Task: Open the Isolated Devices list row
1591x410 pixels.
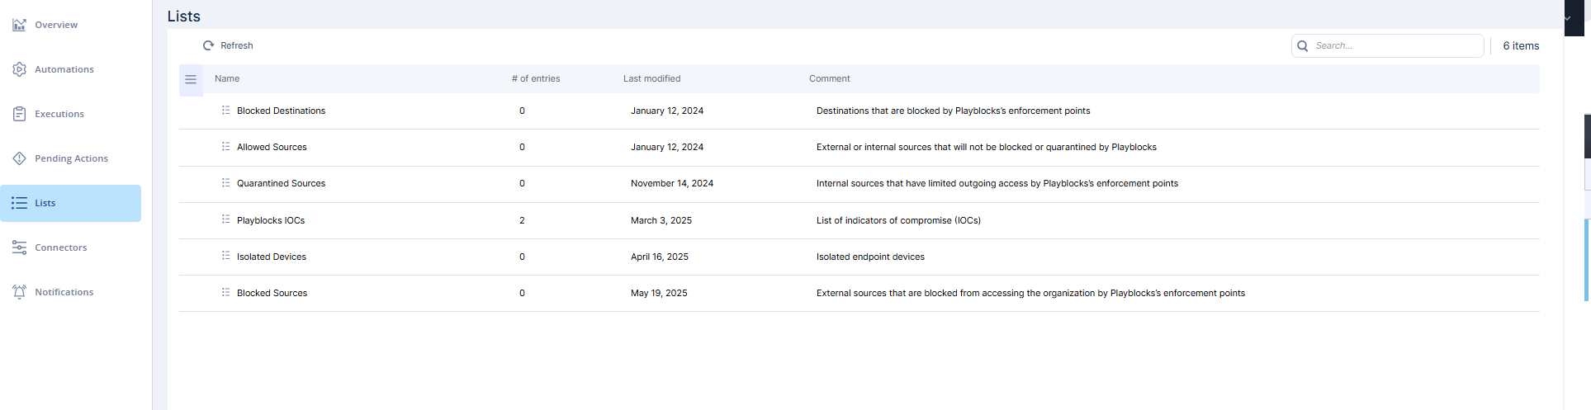Action: tap(859, 257)
